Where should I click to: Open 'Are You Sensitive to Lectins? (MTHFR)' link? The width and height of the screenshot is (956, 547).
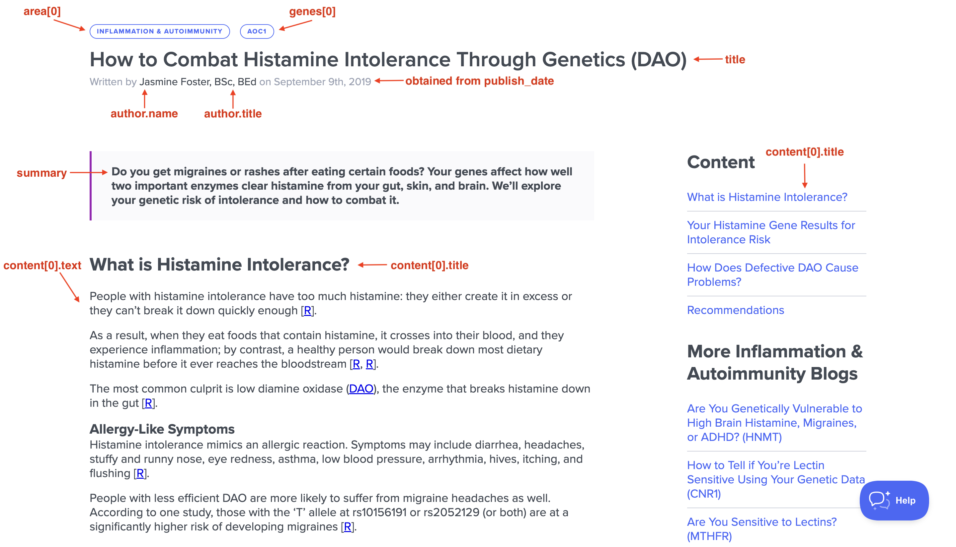(x=761, y=528)
